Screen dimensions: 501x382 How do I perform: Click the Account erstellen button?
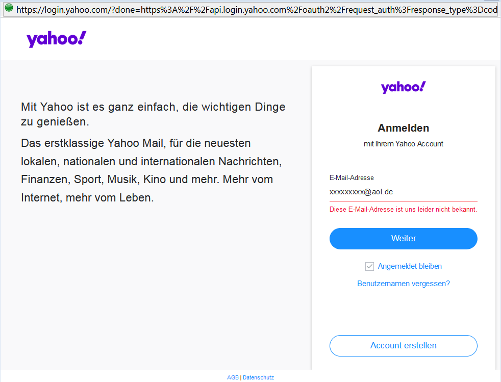(403, 346)
